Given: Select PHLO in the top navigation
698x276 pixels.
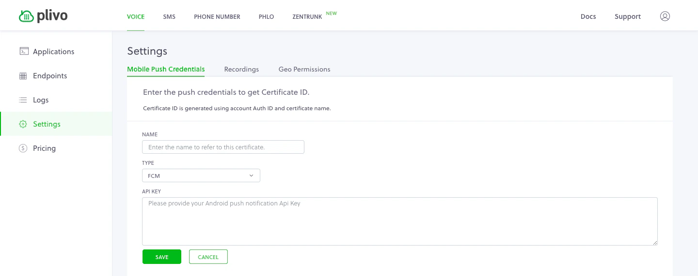Looking at the screenshot, I should coord(267,16).
